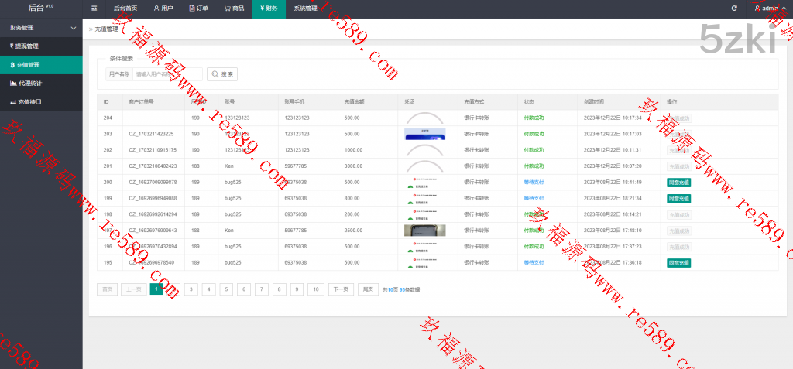Click 同意充值 for record ID 200
The height and width of the screenshot is (369, 793).
(678, 182)
